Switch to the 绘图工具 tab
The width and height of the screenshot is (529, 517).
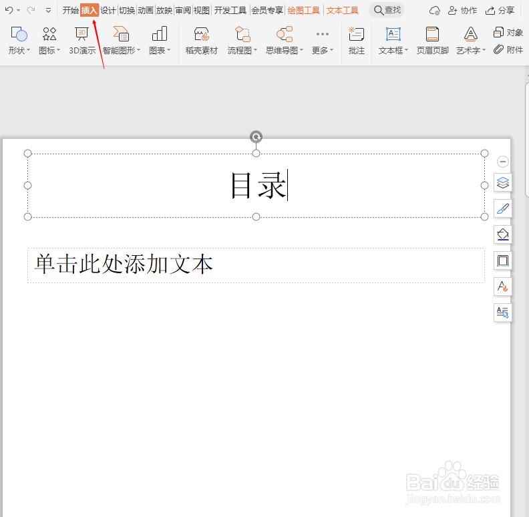(304, 11)
